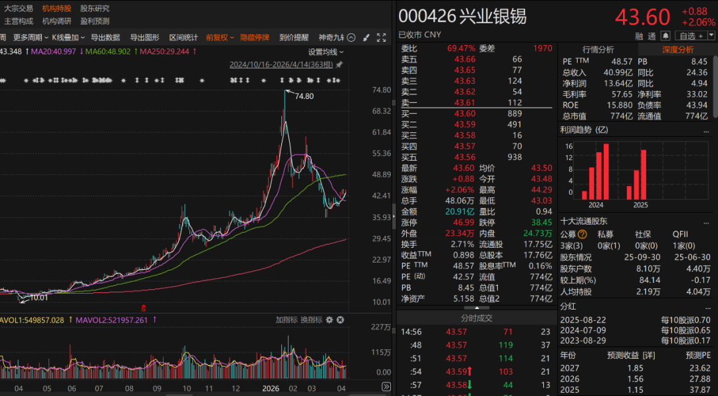Toggle the 融 margin trading tag
The width and height of the screenshot is (718, 396).
[639, 36]
